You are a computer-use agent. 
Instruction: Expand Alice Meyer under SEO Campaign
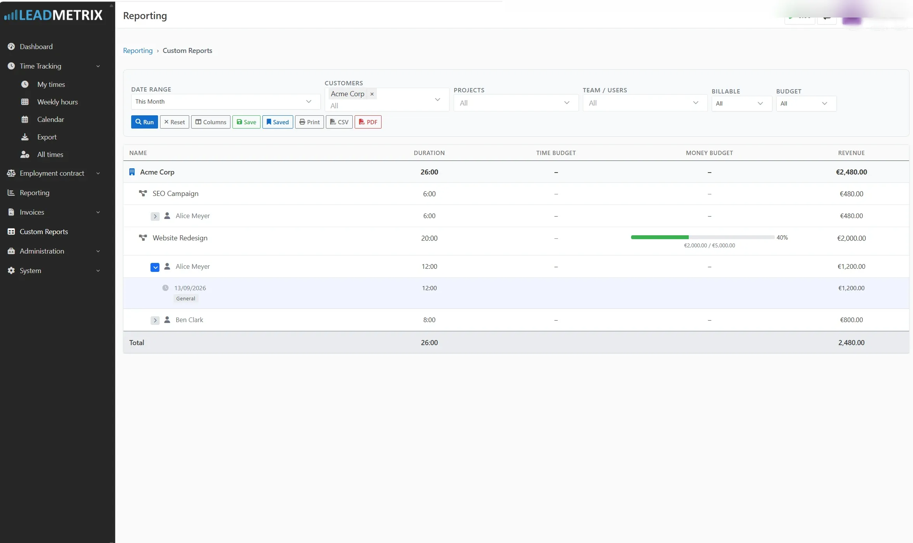coord(155,216)
